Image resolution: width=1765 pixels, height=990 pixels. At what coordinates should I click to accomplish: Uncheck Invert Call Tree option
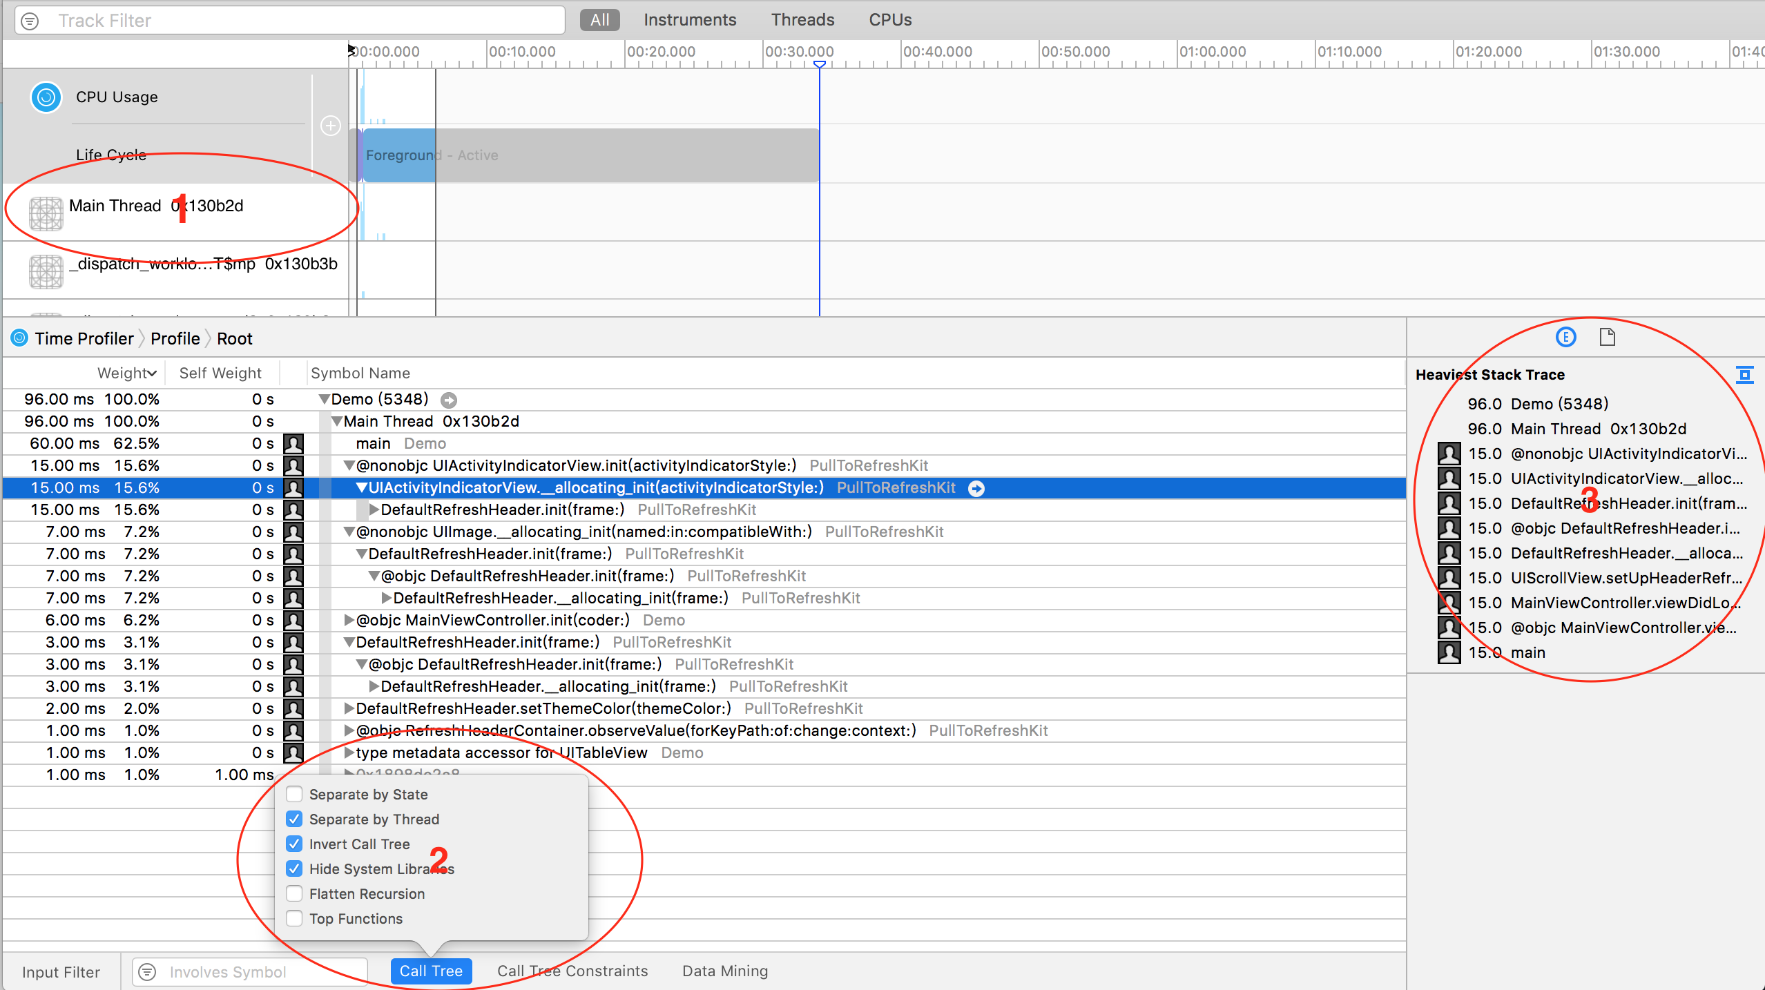pyautogui.click(x=294, y=844)
